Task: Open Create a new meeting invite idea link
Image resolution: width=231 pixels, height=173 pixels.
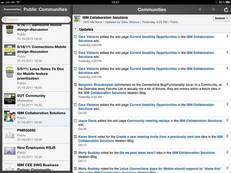Action: pyautogui.click(x=158, y=137)
